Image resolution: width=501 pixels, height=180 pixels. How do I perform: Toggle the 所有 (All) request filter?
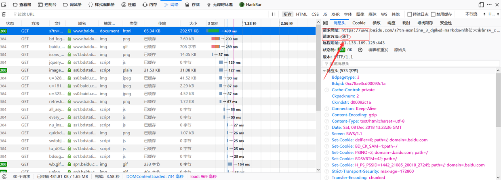(287, 14)
